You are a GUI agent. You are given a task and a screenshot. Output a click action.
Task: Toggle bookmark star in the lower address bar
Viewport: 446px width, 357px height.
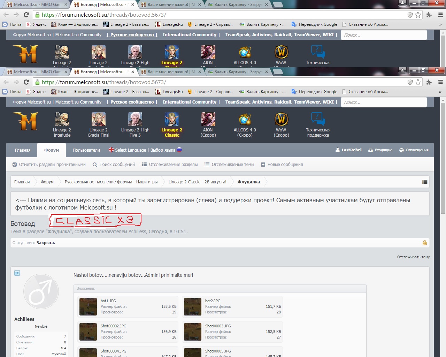click(x=418, y=82)
